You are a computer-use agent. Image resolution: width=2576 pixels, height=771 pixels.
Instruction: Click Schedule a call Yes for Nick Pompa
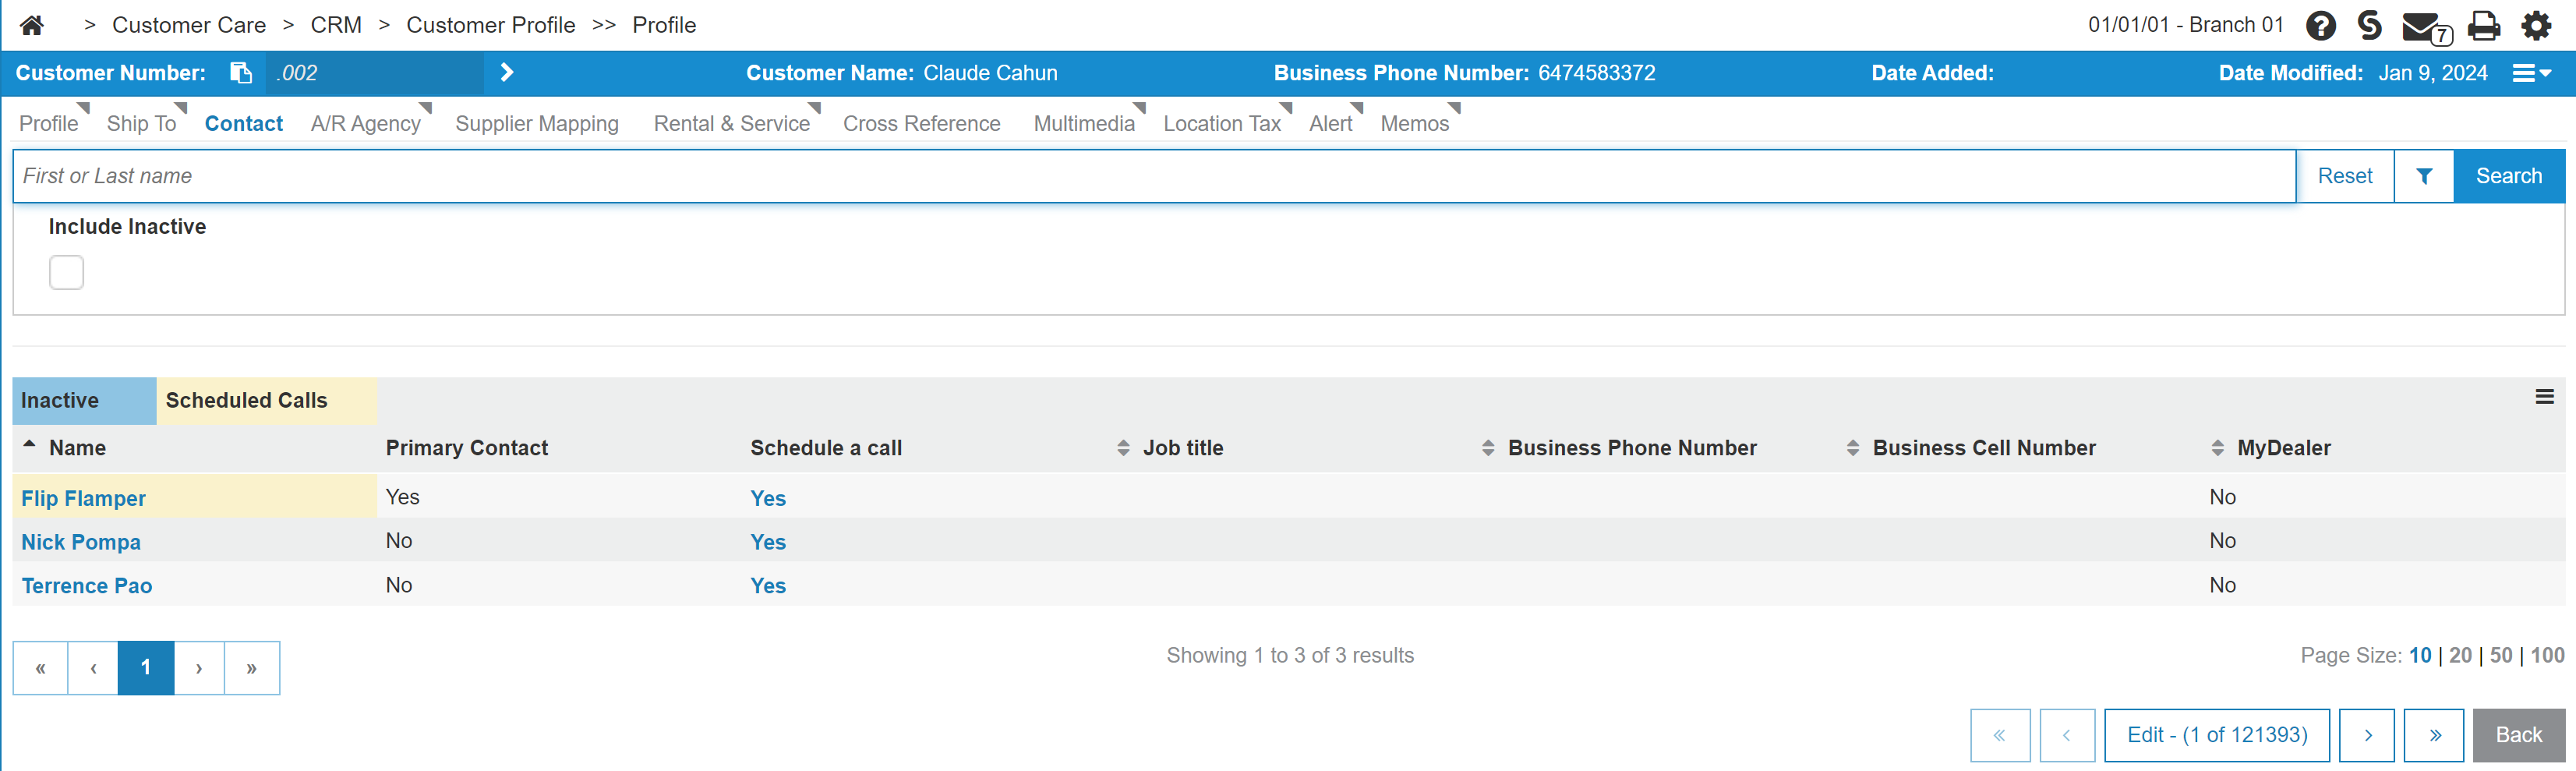pos(768,542)
